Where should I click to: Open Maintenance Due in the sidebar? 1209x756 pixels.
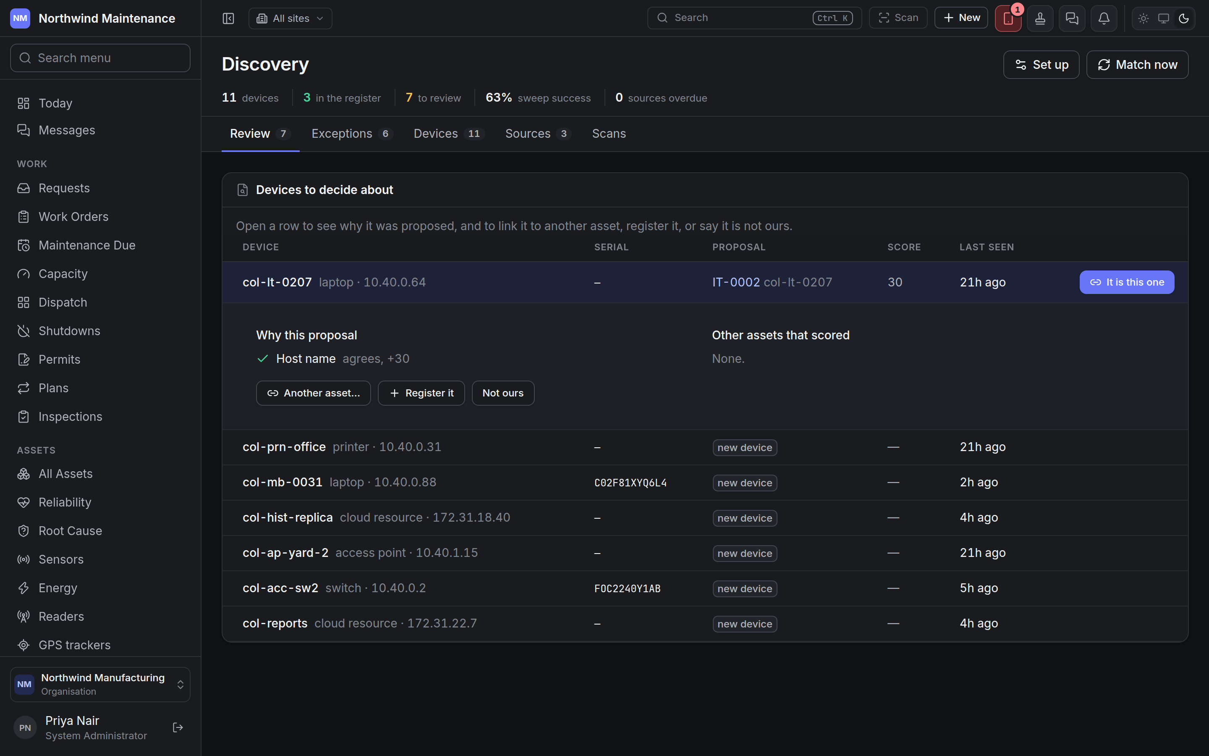[100, 245]
